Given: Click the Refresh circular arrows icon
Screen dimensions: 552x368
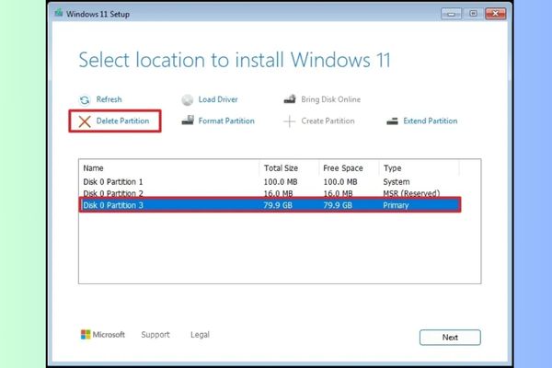Looking at the screenshot, I should pyautogui.click(x=85, y=100).
